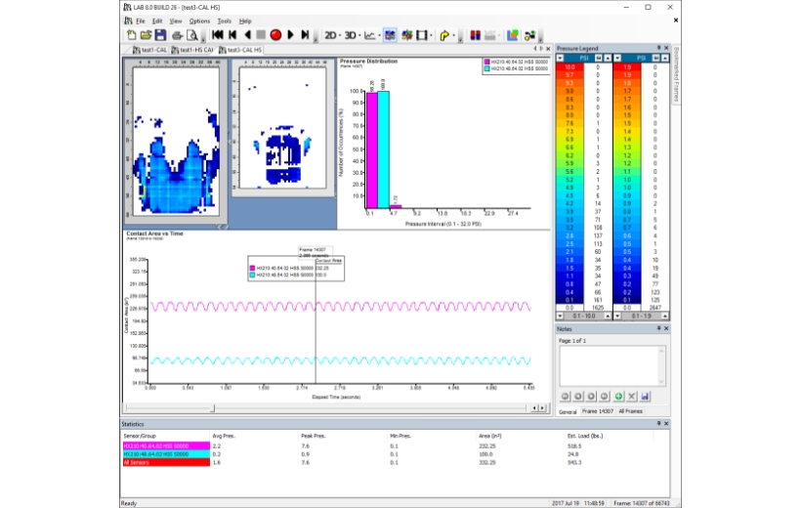Delete note using the X button
This screenshot has height=508, width=801.
(x=632, y=396)
